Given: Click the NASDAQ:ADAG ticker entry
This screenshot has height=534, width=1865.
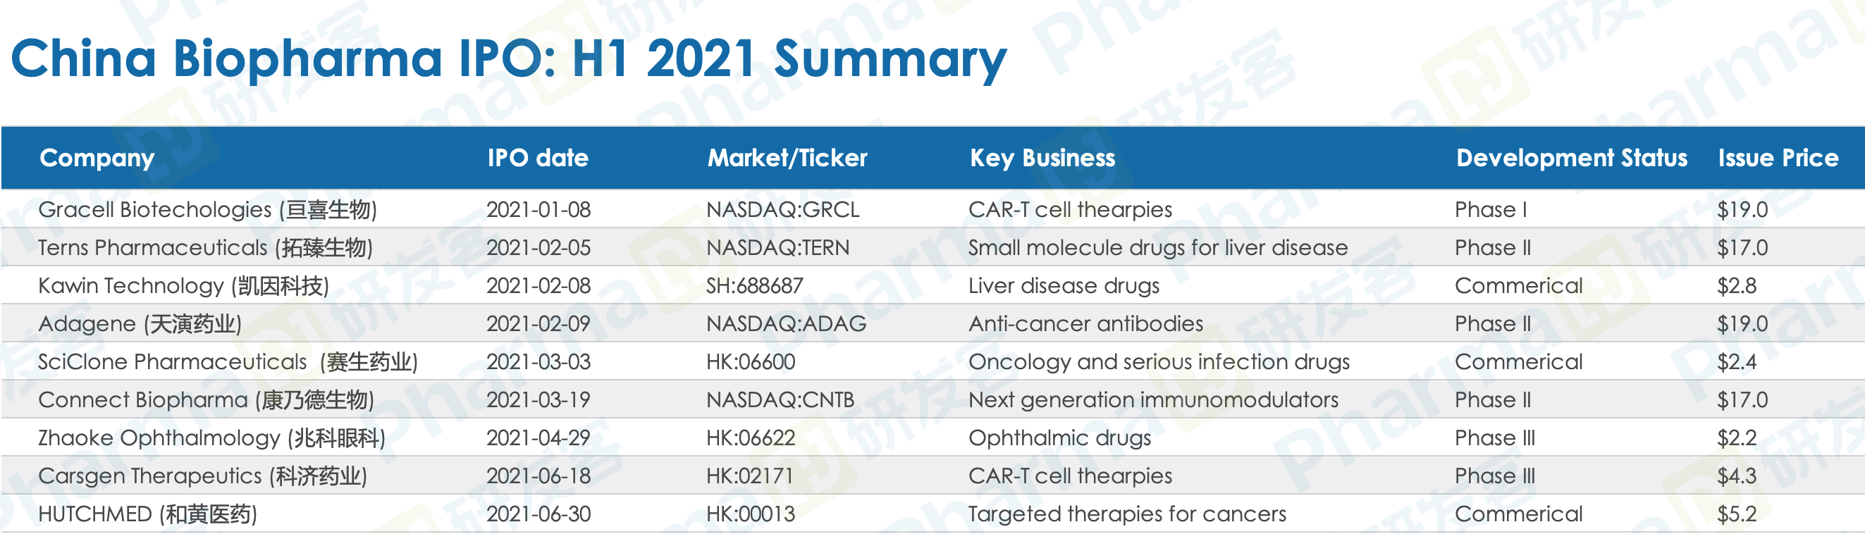Looking at the screenshot, I should (x=787, y=324).
